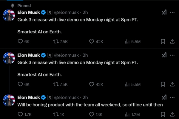Like the 'honing product' tweet with 13K likes
This screenshot has height=119, width=179.
tap(92, 114)
